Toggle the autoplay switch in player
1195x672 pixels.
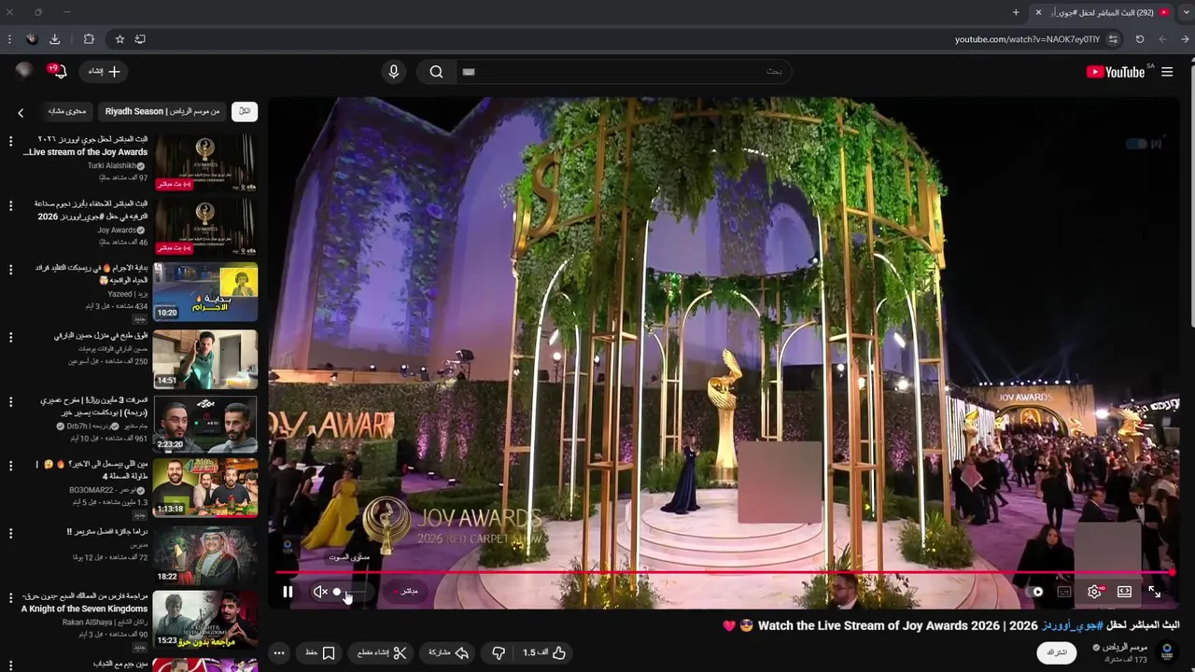[x=1035, y=592]
